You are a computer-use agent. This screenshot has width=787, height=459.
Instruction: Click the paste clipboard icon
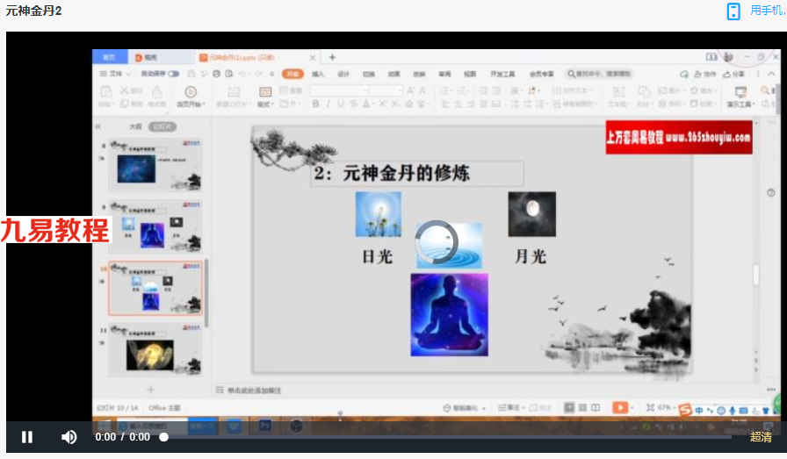[106, 91]
